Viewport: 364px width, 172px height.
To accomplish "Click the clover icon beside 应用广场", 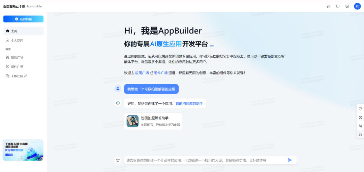I will coord(8,57).
